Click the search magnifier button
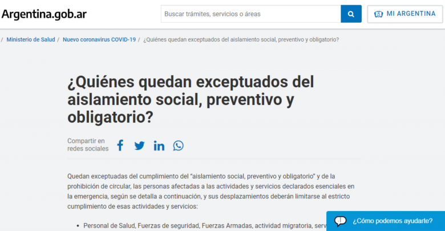The height and width of the screenshot is (231, 445). [x=351, y=14]
